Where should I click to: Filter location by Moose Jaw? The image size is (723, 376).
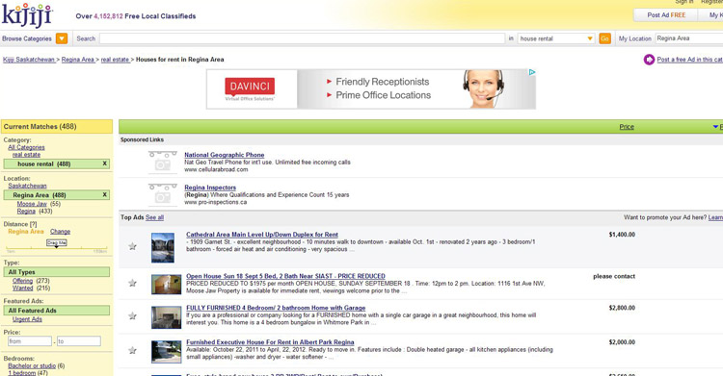(32, 204)
